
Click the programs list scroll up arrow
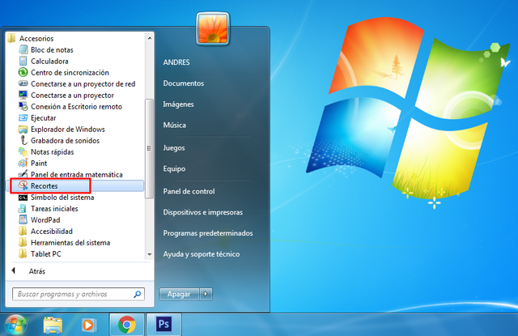point(150,38)
